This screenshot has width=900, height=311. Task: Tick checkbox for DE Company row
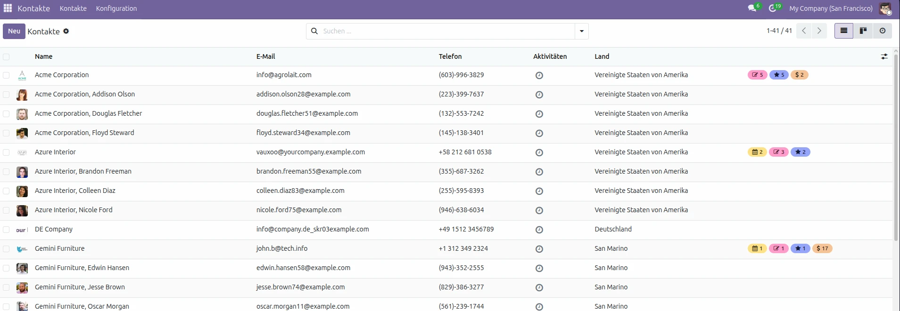tap(6, 230)
